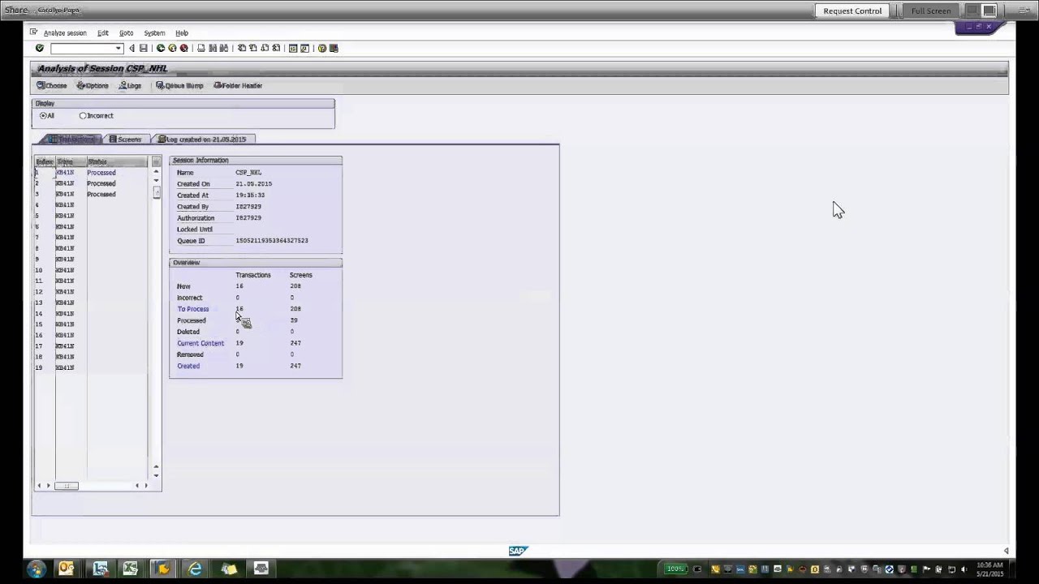Click the Logs button
The width and height of the screenshot is (1039, 584).
(x=131, y=85)
